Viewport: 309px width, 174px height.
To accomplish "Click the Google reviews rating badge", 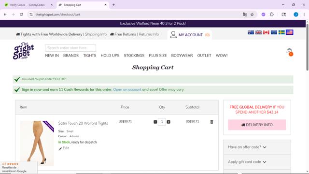I will 18,168.
